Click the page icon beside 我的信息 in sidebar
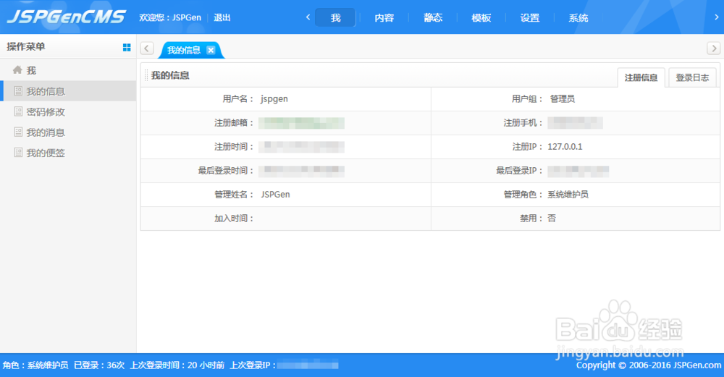Screen dimensions: 724x377 point(19,90)
